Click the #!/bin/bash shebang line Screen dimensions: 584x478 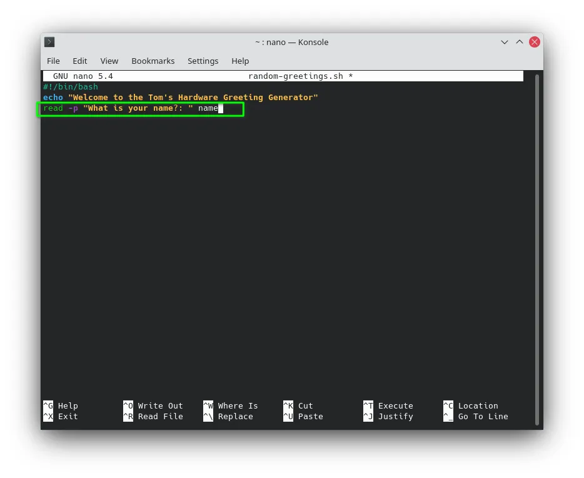tap(71, 87)
